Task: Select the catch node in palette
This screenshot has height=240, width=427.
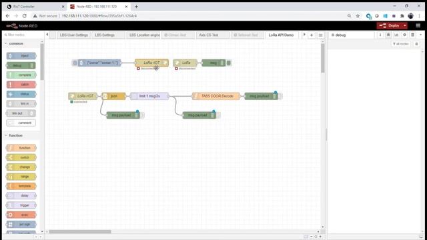Action: pyautogui.click(x=21, y=85)
